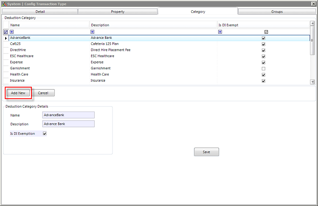Image resolution: width=318 pixels, height=206 pixels.
Task: Open the Groups tab
Action: [277, 11]
